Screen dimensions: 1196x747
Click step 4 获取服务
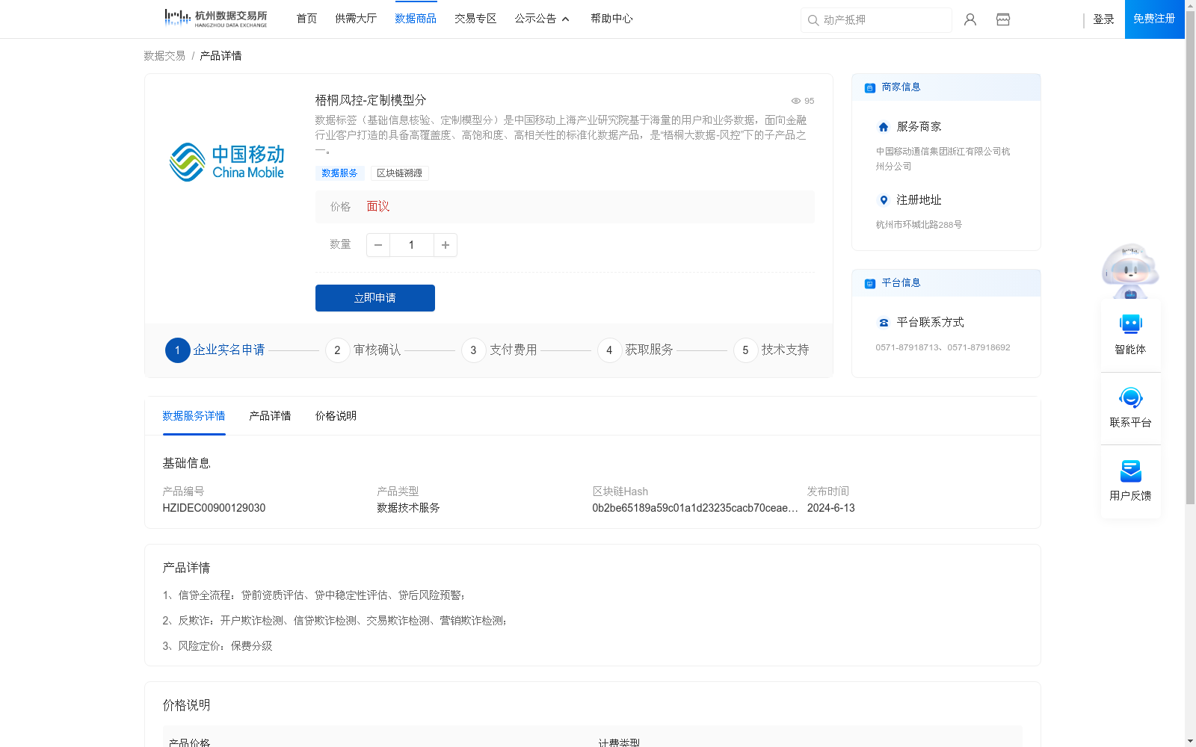click(x=635, y=350)
